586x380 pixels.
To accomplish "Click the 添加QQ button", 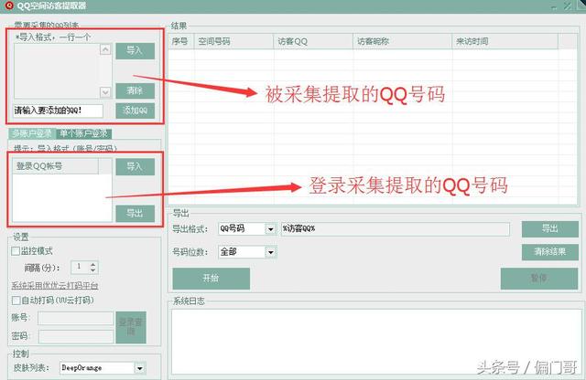I will (135, 111).
